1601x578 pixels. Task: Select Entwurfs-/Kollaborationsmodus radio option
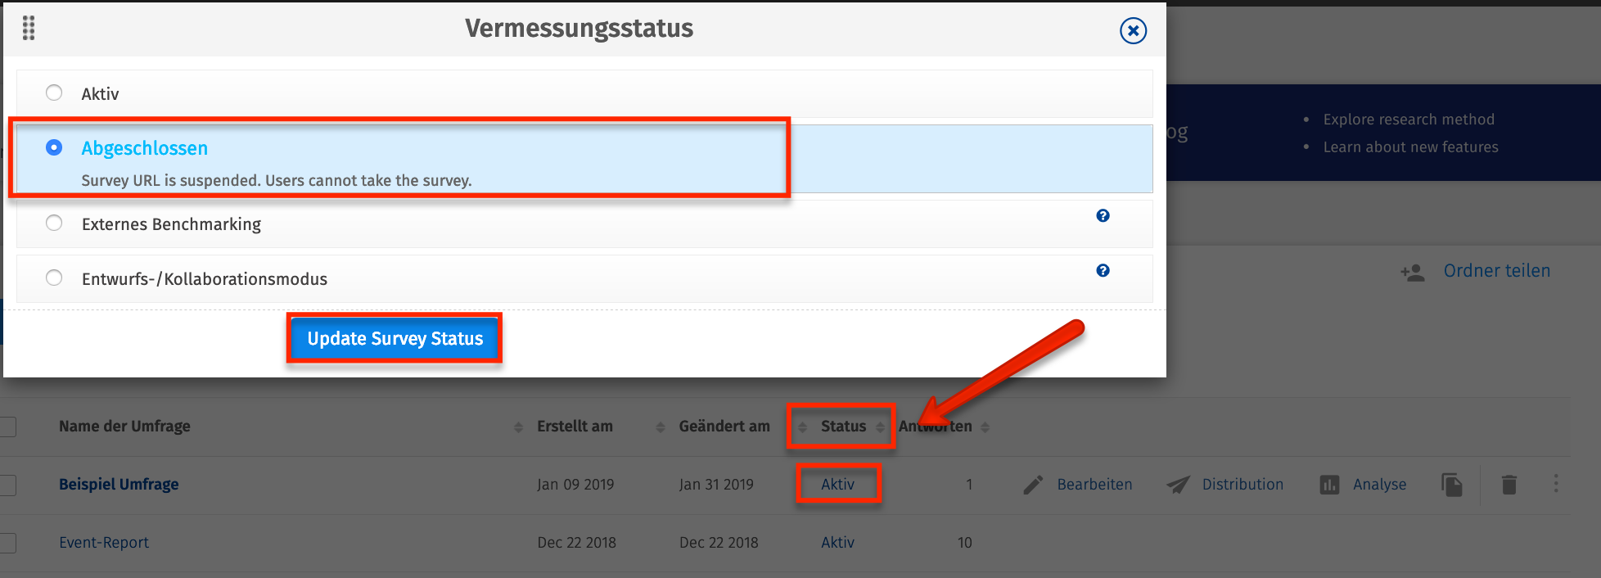point(54,278)
